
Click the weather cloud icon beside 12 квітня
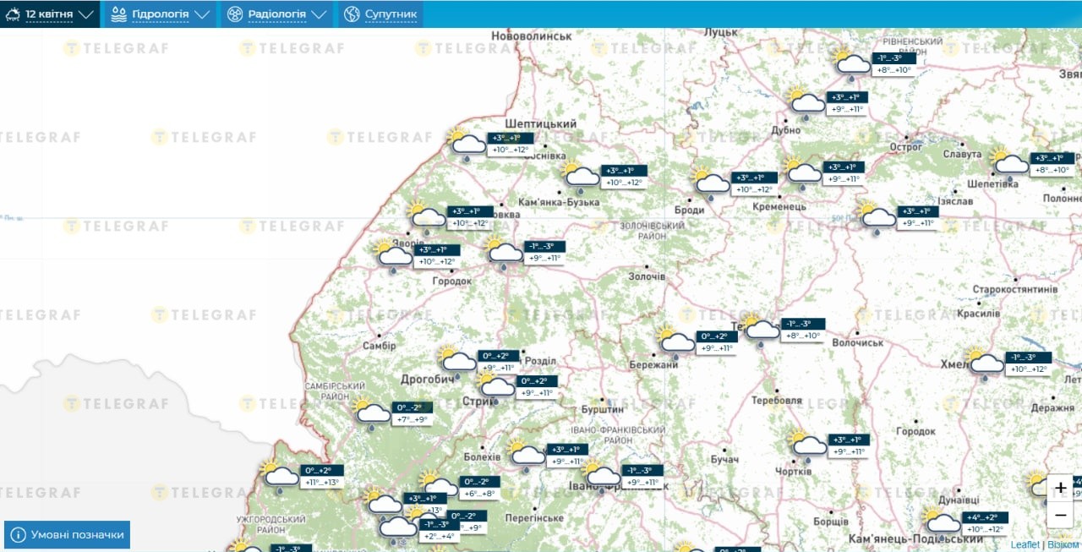click(x=13, y=14)
